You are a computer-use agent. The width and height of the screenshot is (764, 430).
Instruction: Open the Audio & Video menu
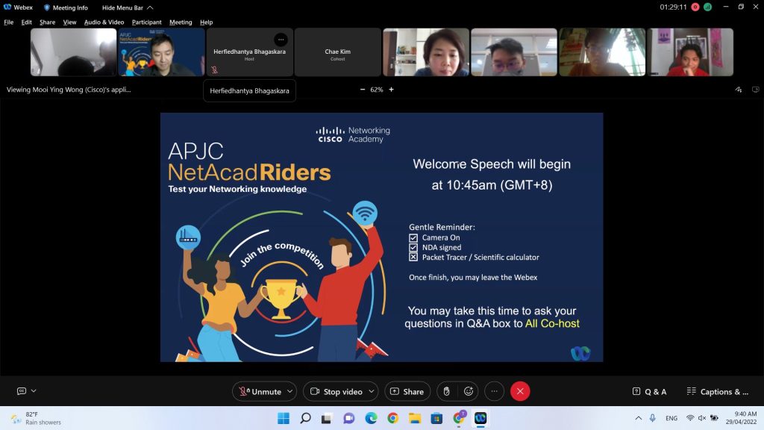point(104,22)
